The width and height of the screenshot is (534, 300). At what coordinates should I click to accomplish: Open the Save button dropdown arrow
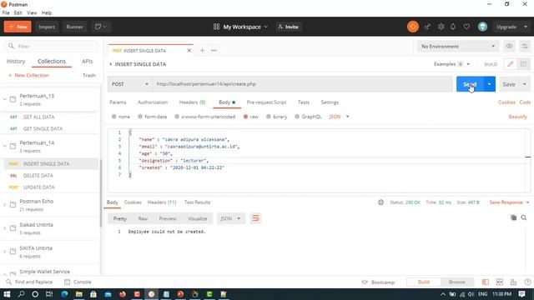525,84
